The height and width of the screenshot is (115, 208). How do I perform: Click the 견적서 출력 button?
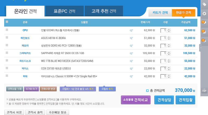pyautogui.click(x=35, y=112)
